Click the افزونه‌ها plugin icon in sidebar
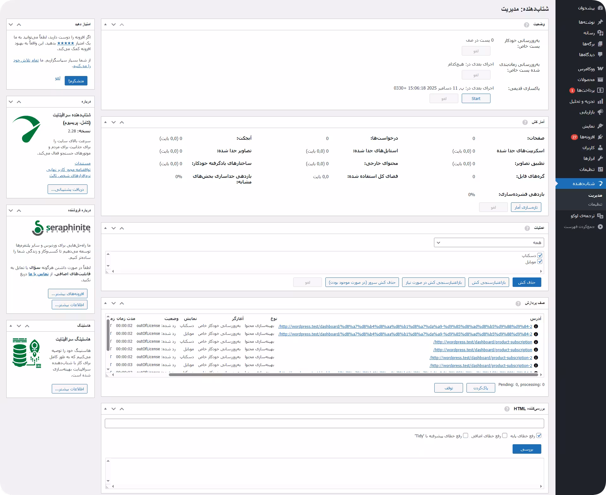 (x=600, y=137)
